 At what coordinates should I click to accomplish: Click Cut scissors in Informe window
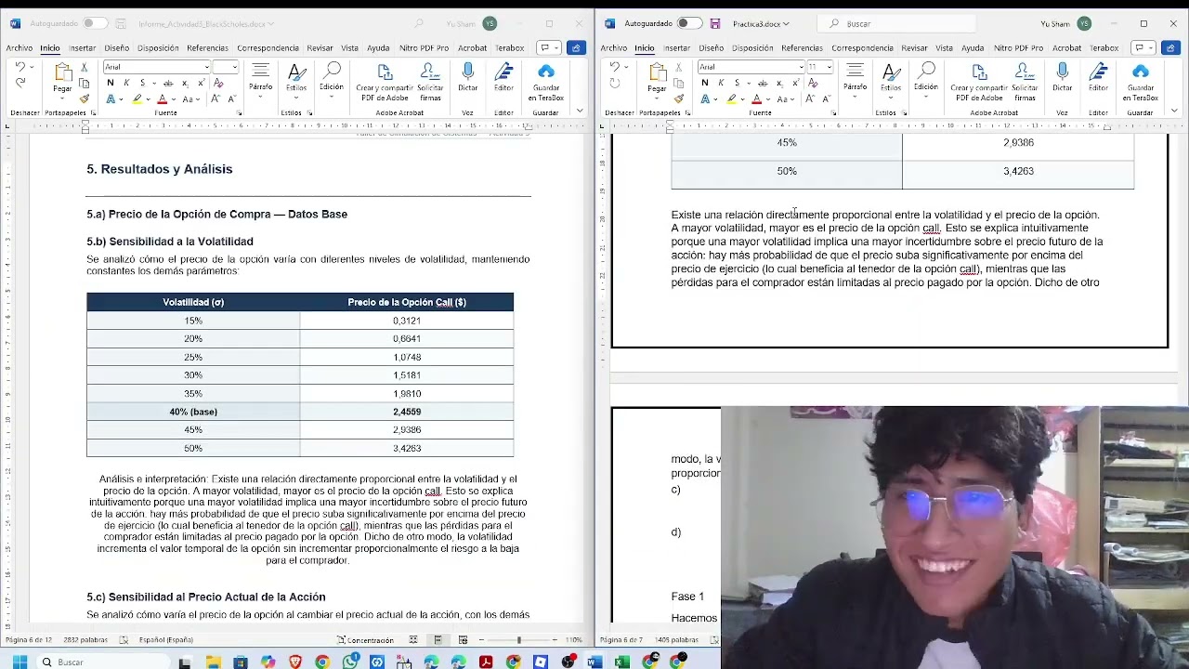click(x=84, y=67)
